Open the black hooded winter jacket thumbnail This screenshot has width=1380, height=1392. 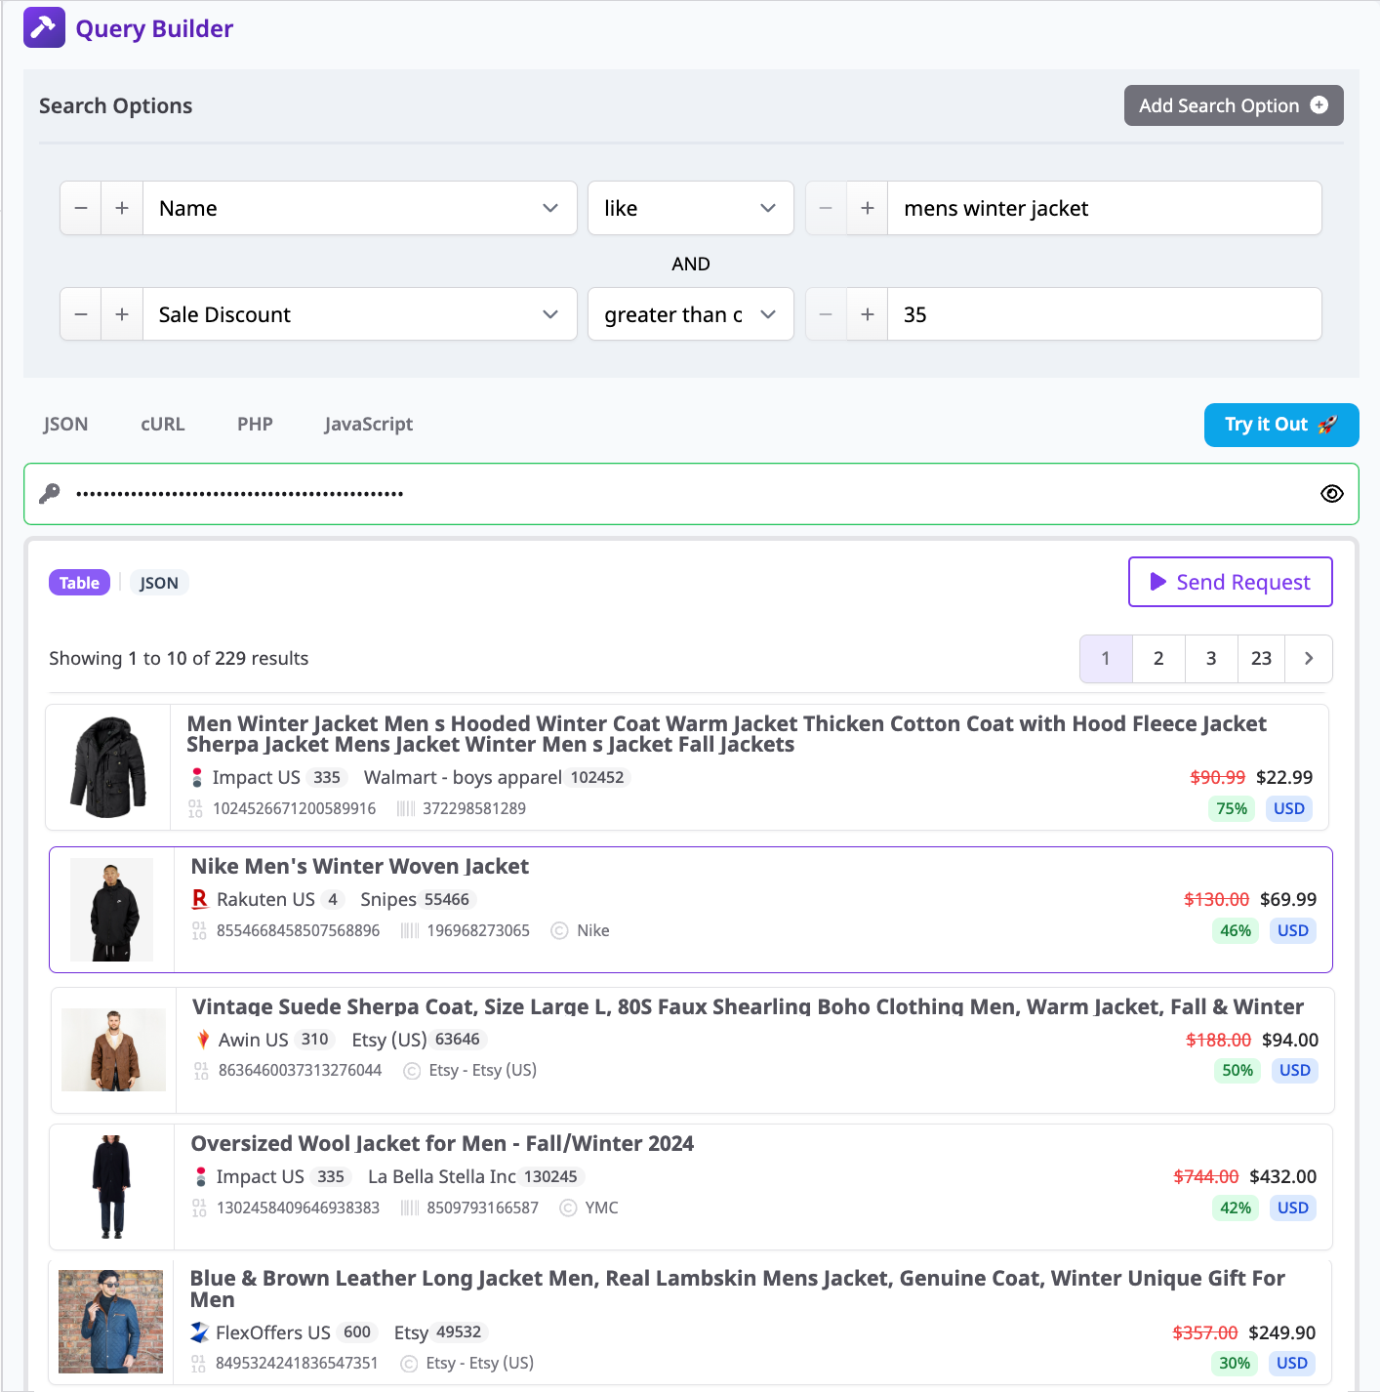[x=108, y=767]
